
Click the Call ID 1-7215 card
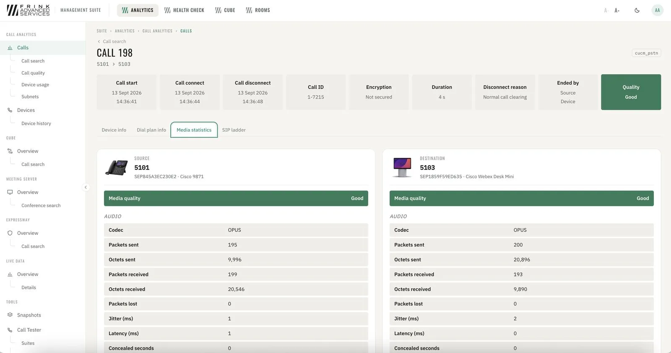point(316,92)
